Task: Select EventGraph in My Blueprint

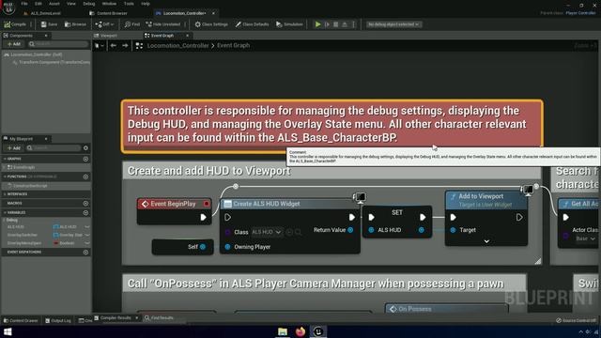Action: pos(23,167)
